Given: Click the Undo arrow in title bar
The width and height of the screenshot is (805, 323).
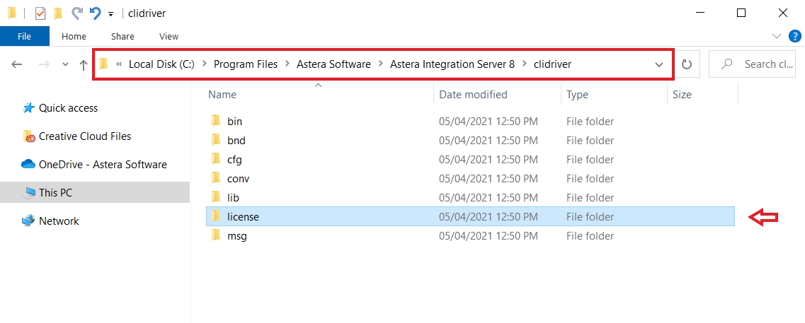Looking at the screenshot, I should (x=95, y=13).
